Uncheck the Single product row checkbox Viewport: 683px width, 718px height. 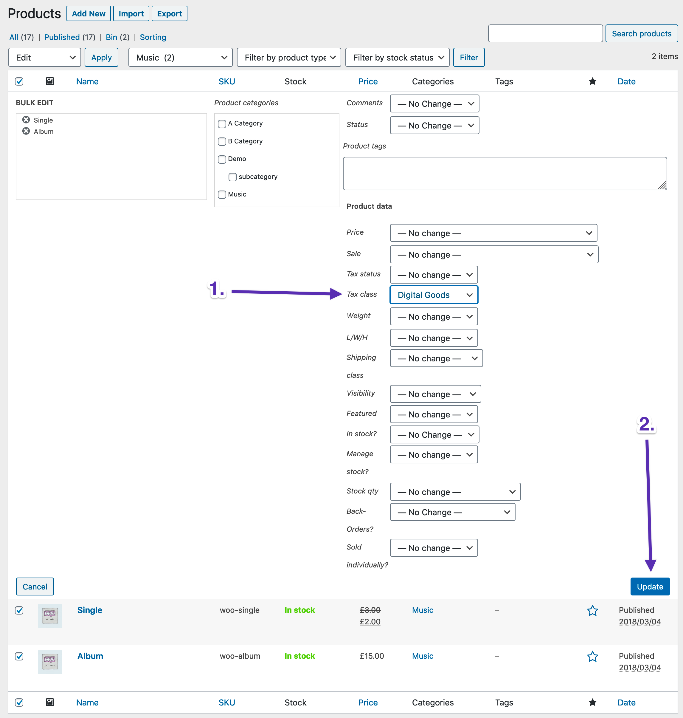click(19, 610)
